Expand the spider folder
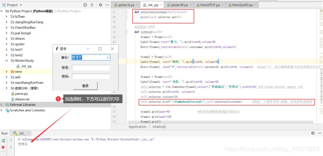323x156 pixels. tap(7, 44)
